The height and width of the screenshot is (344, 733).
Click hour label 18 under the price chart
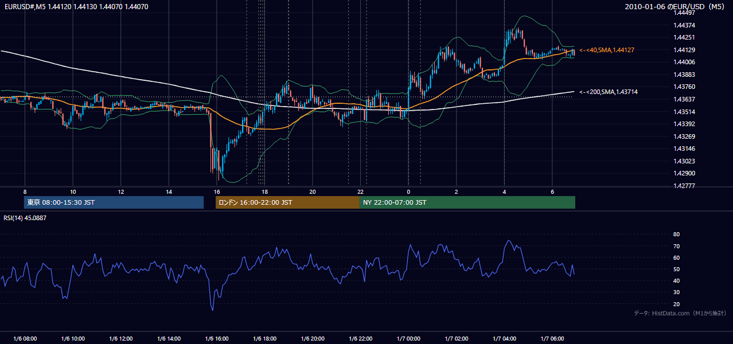tap(264, 191)
